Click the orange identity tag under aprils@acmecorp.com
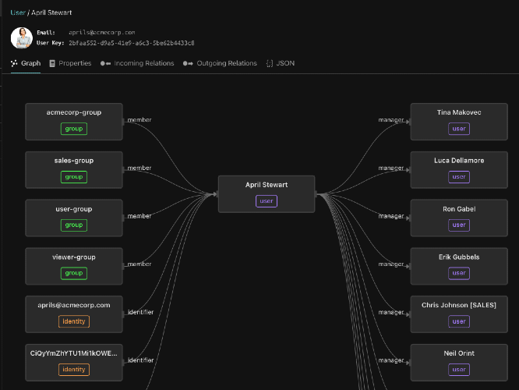Viewport: 519px width, 390px height. [x=74, y=321]
